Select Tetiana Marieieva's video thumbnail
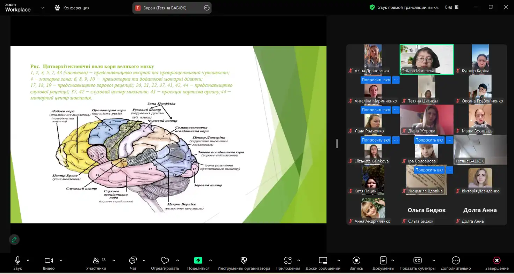Screen dimensions: 514x274 tap(426, 59)
